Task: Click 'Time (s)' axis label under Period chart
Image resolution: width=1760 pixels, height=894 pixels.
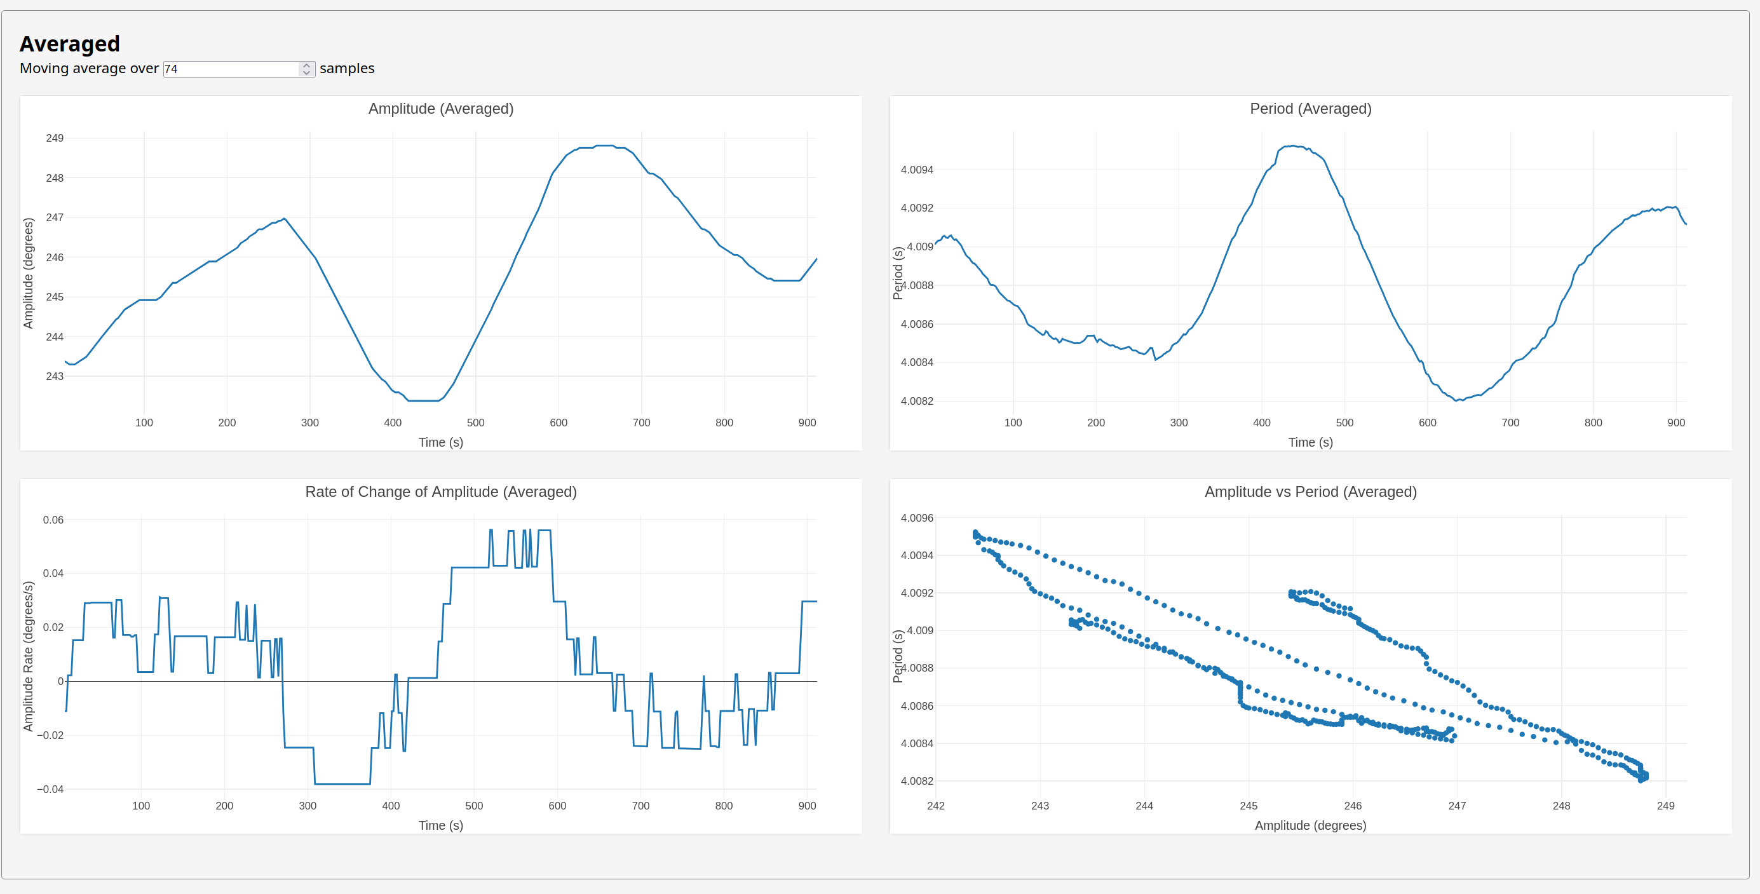Action: (1310, 442)
